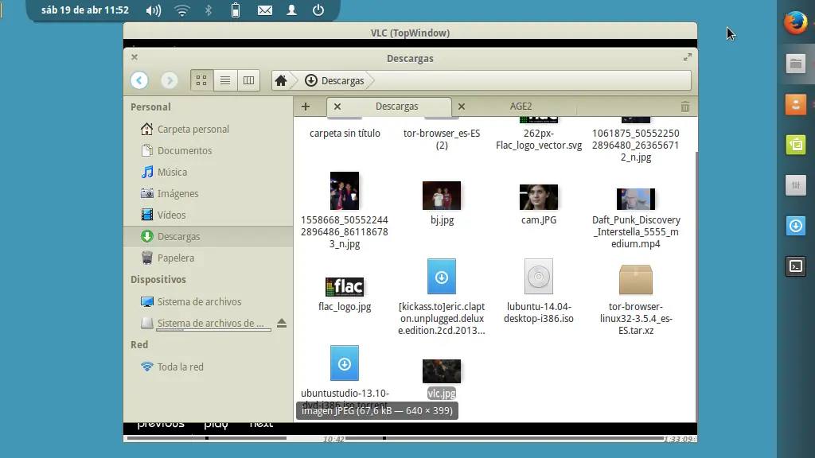Switch to compact column view mode
Image resolution: width=815 pixels, height=458 pixels.
(x=248, y=80)
